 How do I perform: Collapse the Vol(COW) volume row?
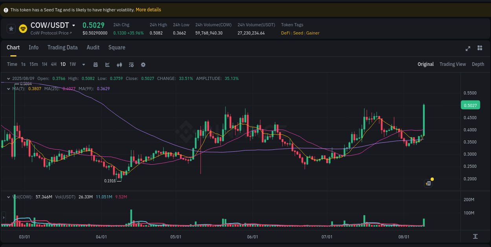8,197
